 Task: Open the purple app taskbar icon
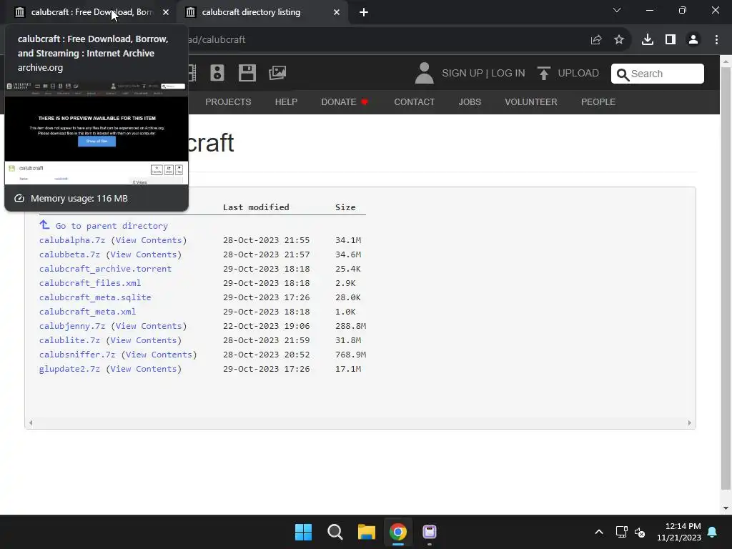point(430,532)
